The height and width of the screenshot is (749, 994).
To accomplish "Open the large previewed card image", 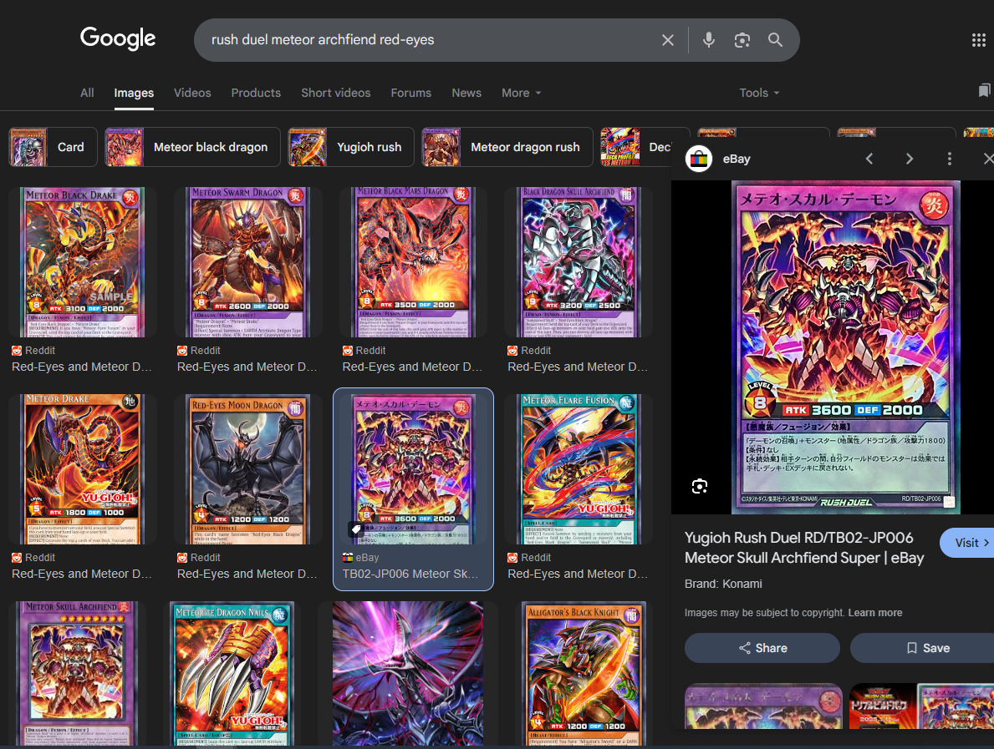I will (846, 347).
